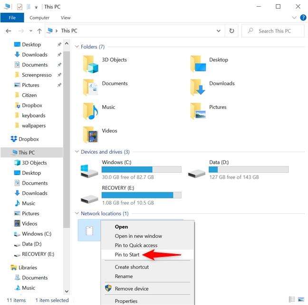Open the address bar history dropdown

click(x=219, y=30)
